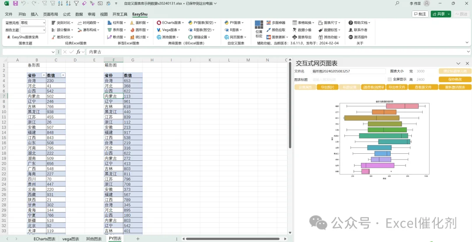Switch to vega图表 sheet tab
This screenshot has width=472, height=242.
[71, 239]
